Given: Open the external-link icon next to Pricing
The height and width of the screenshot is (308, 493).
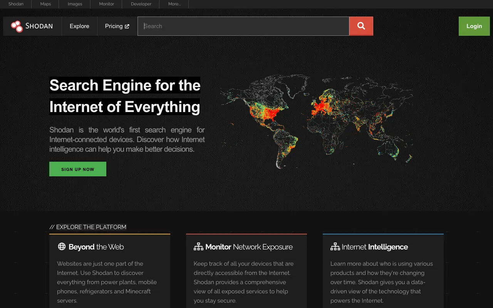Looking at the screenshot, I should click(x=128, y=26).
